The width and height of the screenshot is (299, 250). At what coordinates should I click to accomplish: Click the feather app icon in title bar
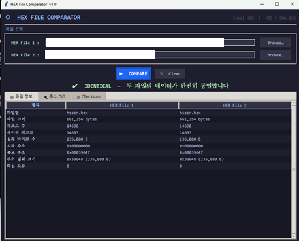(x=7, y=4)
